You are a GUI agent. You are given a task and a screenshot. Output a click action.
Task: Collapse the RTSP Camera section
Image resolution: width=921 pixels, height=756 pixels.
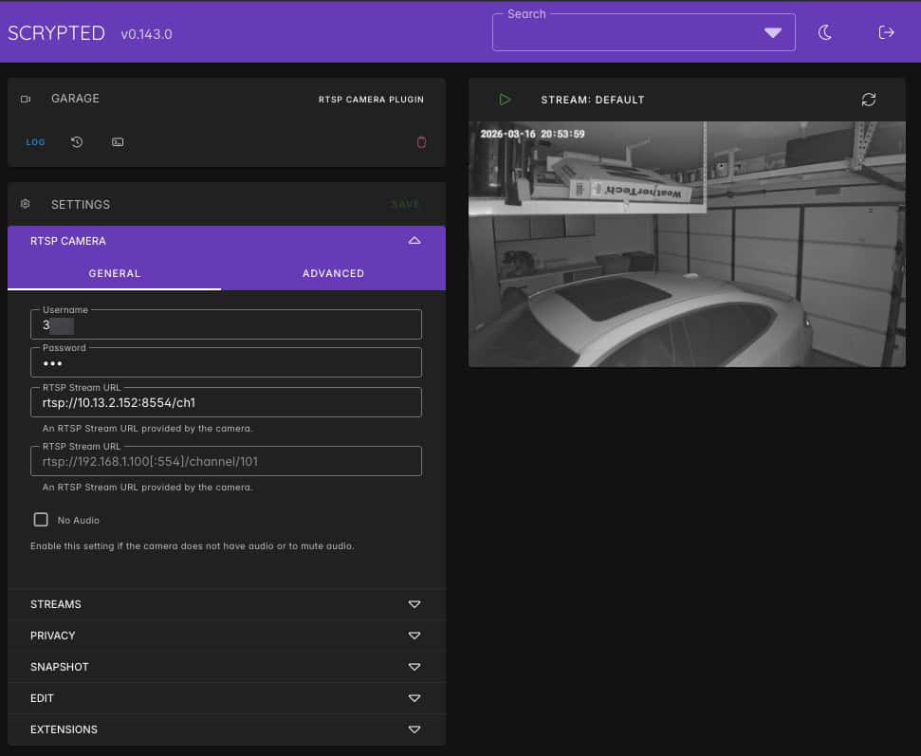pyautogui.click(x=414, y=241)
